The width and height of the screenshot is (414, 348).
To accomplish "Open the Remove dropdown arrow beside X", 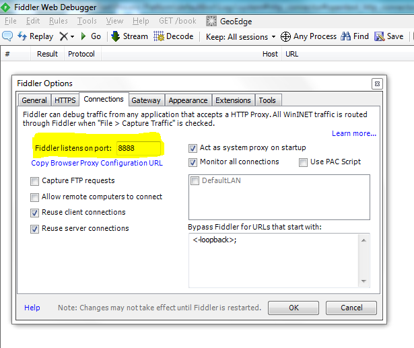I will click(72, 36).
